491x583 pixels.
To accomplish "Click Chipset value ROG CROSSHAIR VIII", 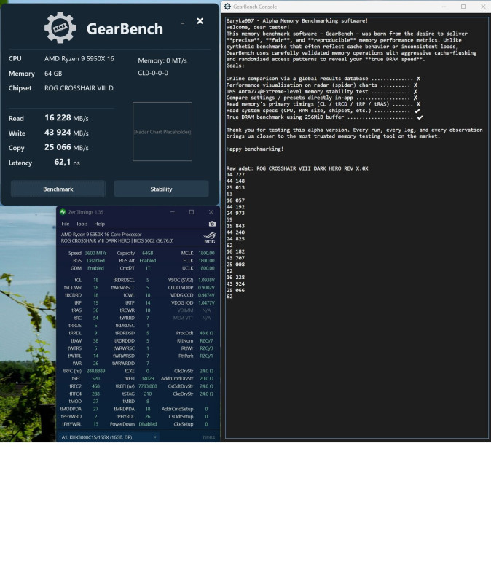I will tap(79, 88).
